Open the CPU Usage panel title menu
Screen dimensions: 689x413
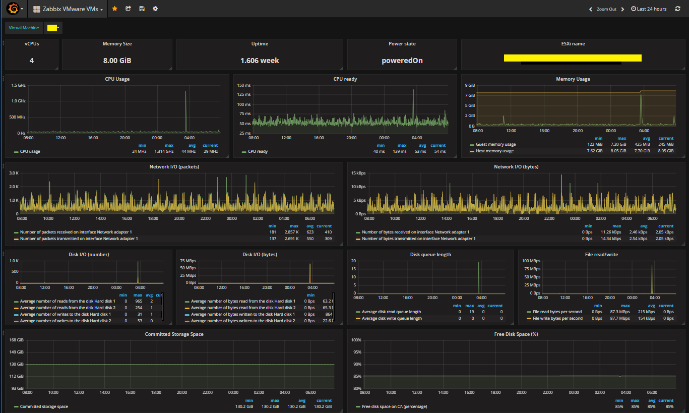(116, 79)
